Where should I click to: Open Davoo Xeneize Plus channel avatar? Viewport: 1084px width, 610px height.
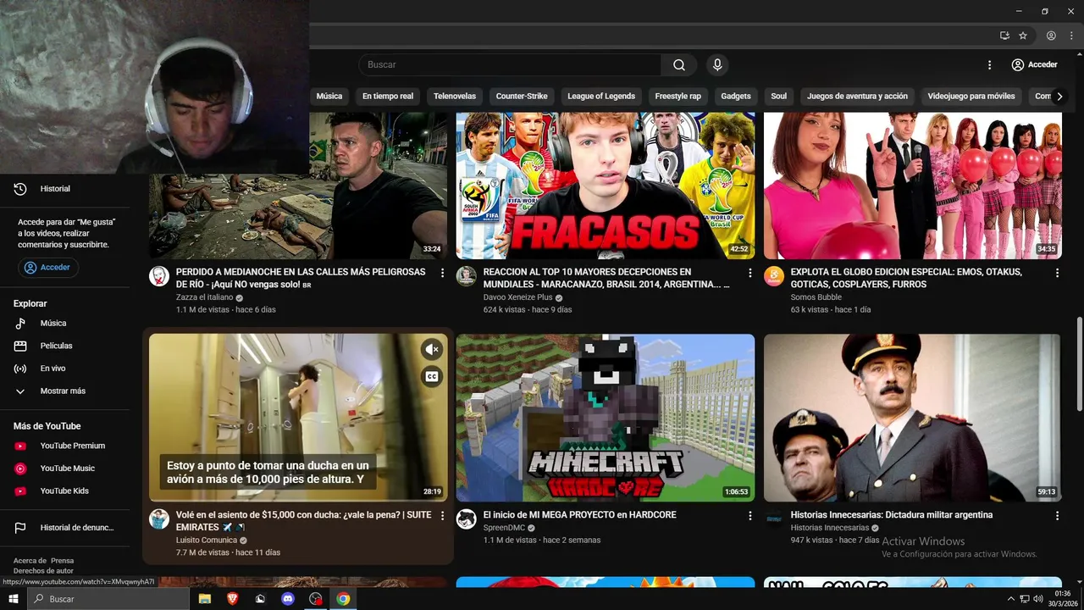tap(467, 275)
